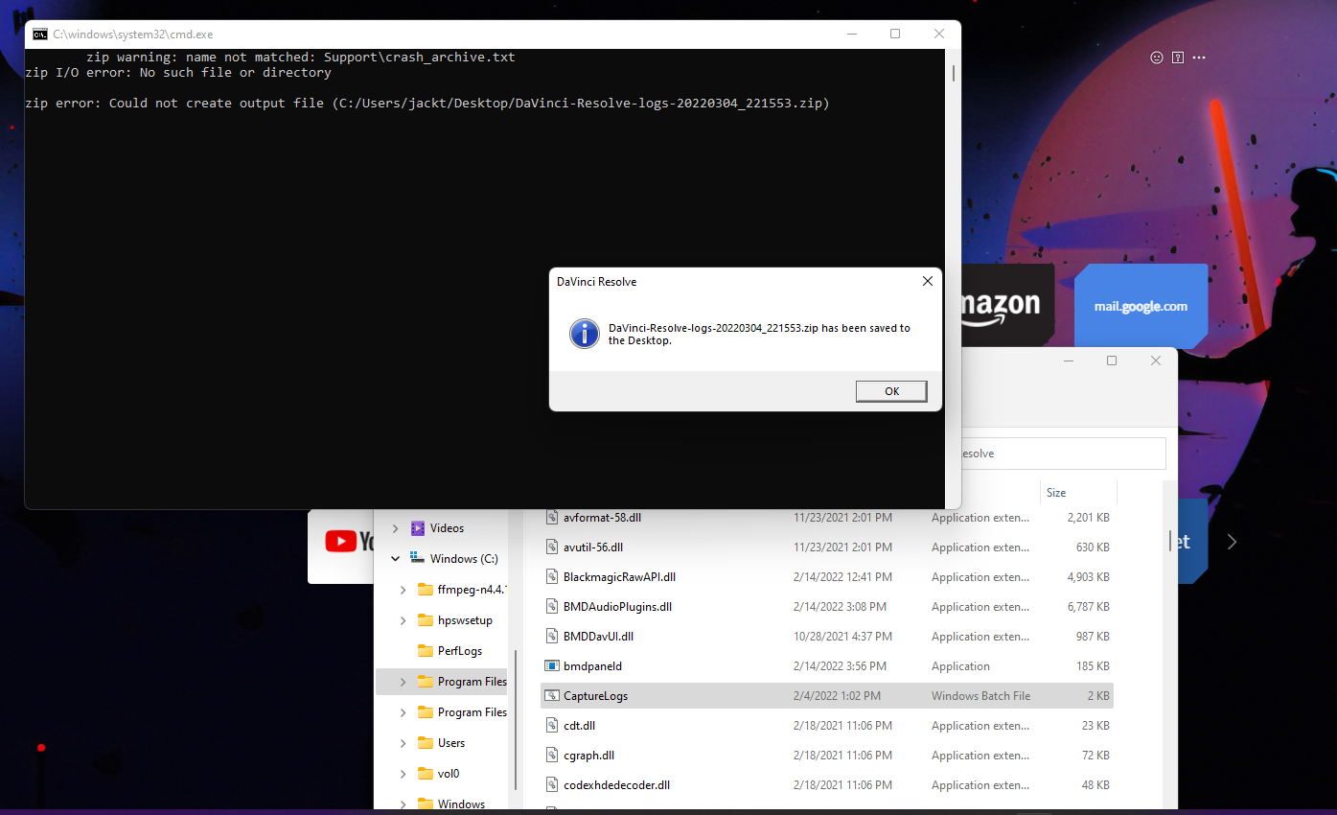Click the Explorer search box
This screenshot has width=1337, height=815.
click(x=1063, y=454)
